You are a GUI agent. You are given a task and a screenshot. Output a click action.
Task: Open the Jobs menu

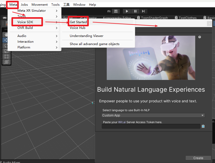(24, 5)
